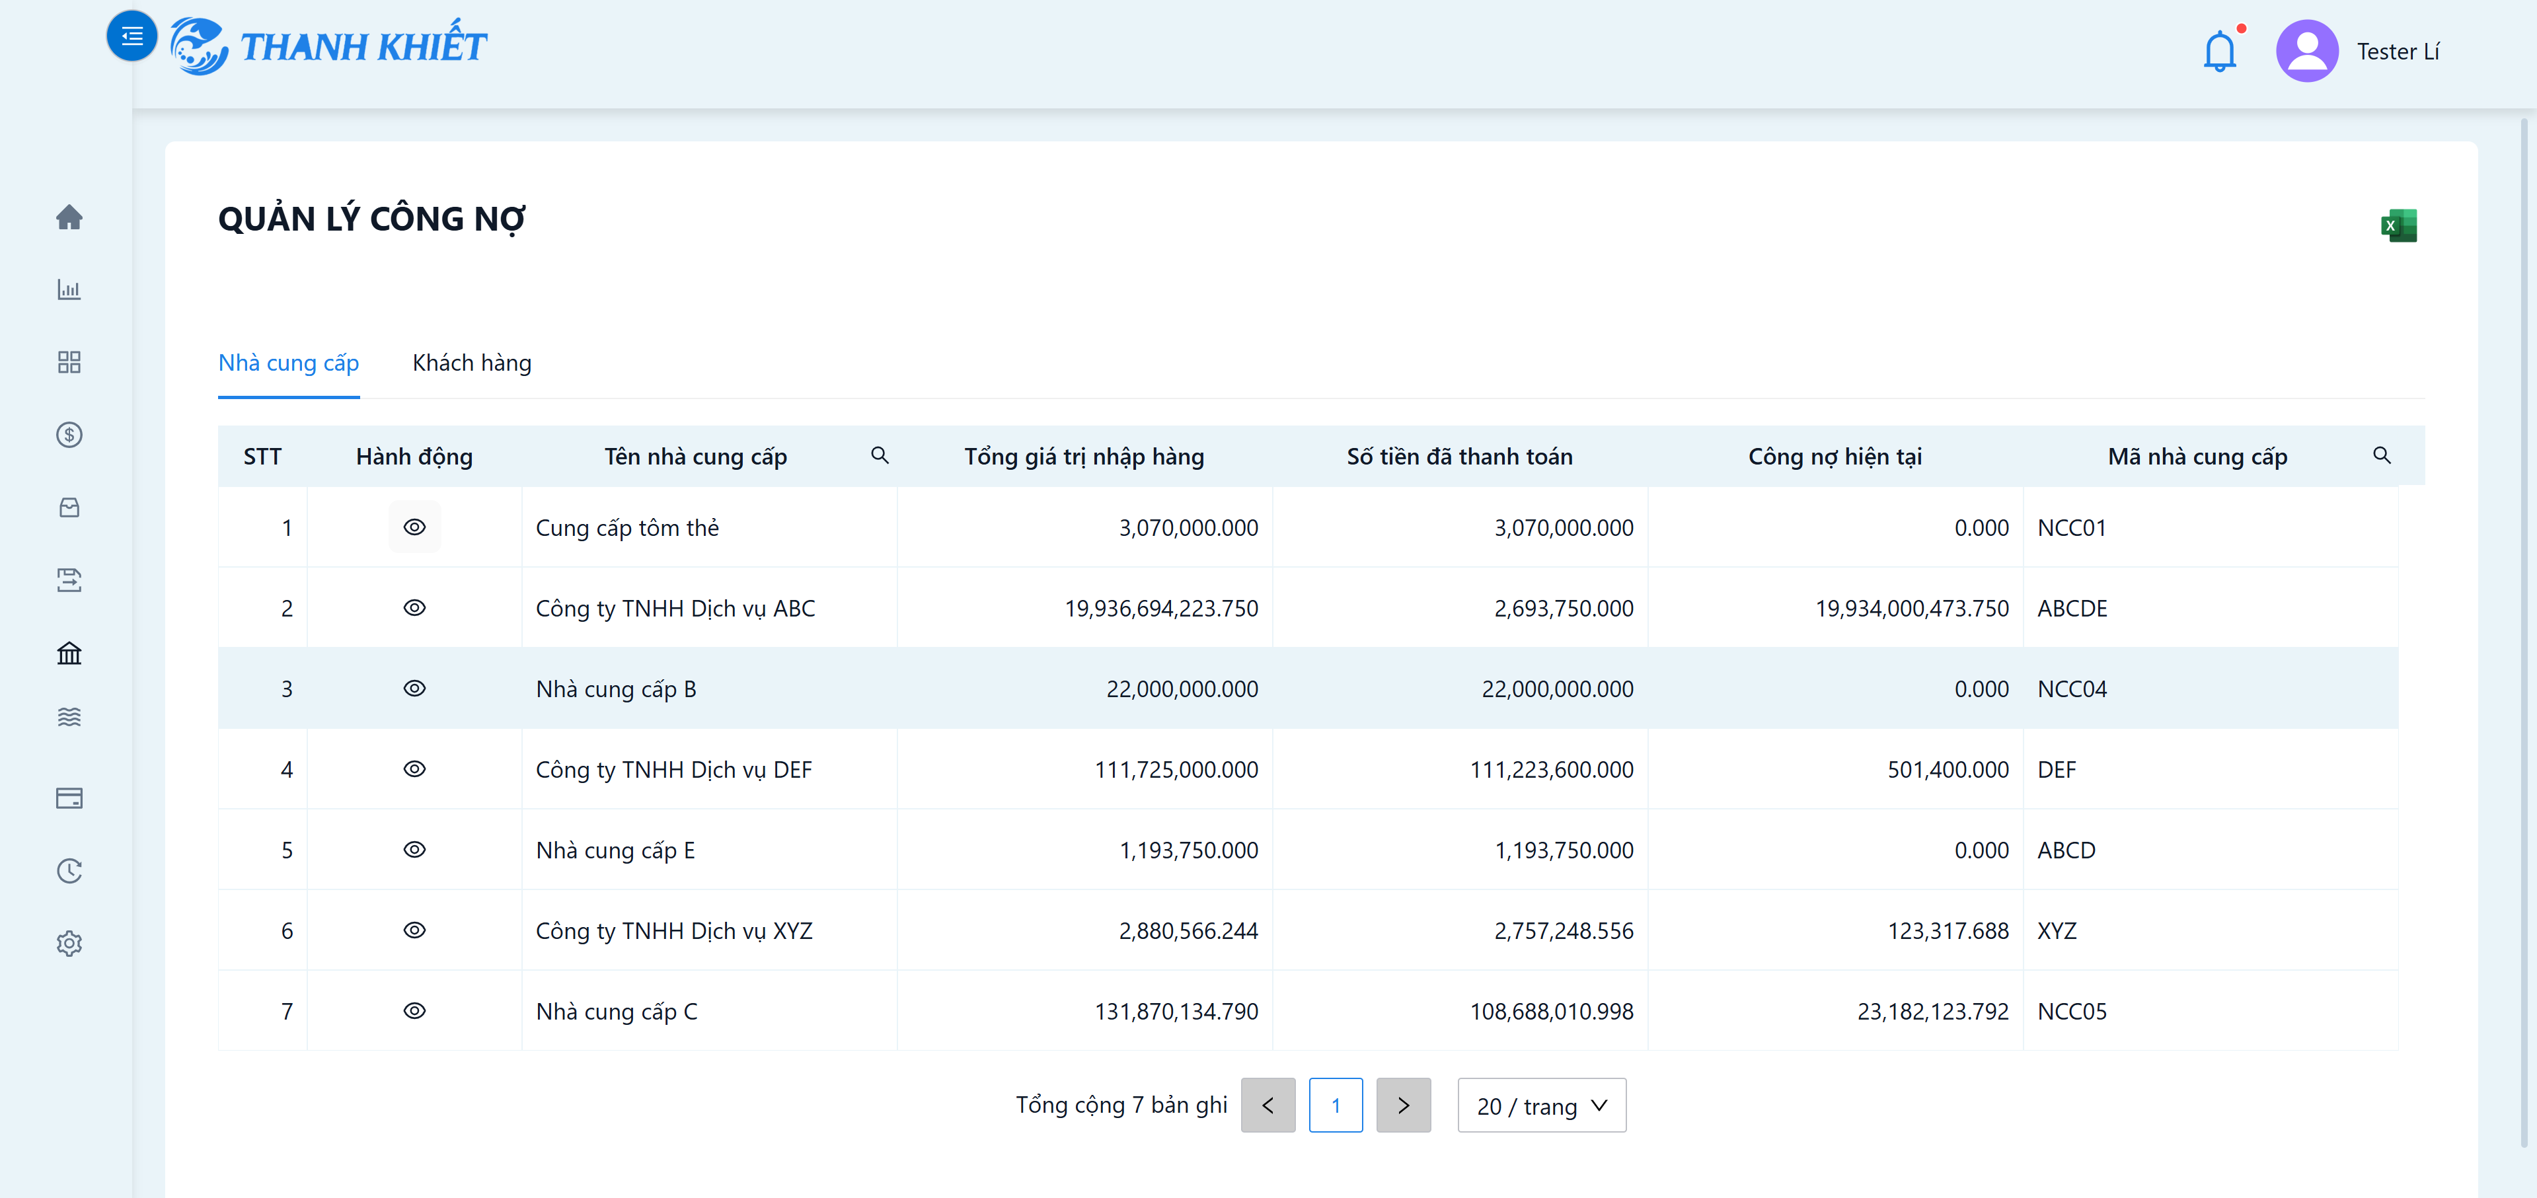This screenshot has height=1198, width=2537.
Task: Open the settings gear sidebar icon
Action: pyautogui.click(x=69, y=943)
